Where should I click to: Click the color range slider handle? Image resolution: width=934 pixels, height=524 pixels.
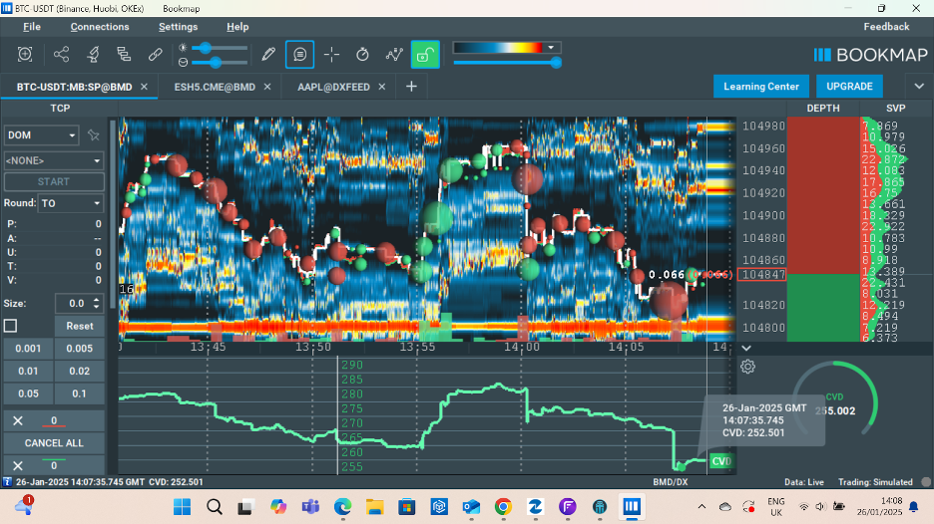pyautogui.click(x=556, y=63)
